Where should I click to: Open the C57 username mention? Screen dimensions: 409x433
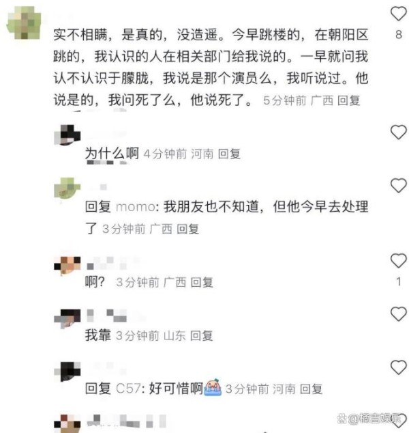pyautogui.click(x=128, y=389)
